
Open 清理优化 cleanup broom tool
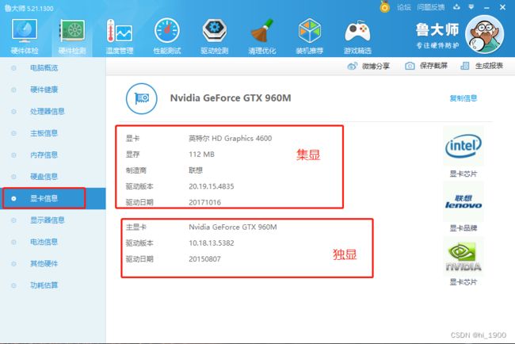(x=261, y=36)
